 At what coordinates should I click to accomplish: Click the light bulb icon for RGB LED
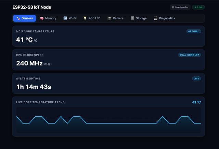[x=85, y=18]
